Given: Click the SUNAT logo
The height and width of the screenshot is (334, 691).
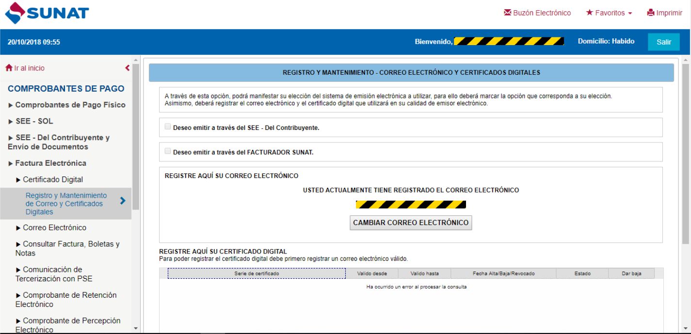Looking at the screenshot, I should [47, 13].
